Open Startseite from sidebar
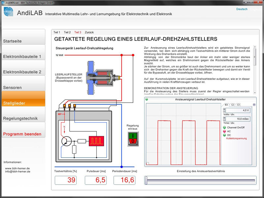The width and height of the screenshot is (264, 198). click(23, 37)
